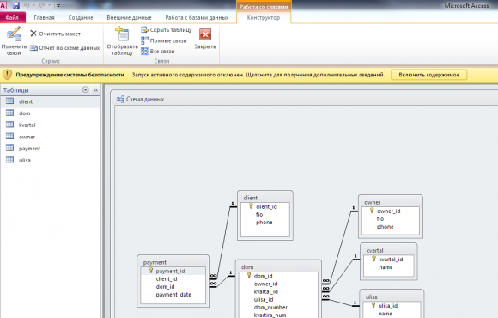This screenshot has width=498, height=318.
Task: Click the Схема данных document tab
Action: (x=140, y=99)
